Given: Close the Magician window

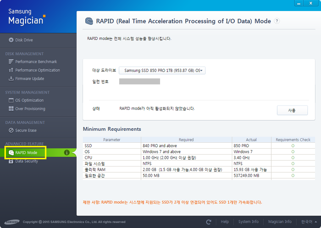Looking at the screenshot, I should pos(310,3).
